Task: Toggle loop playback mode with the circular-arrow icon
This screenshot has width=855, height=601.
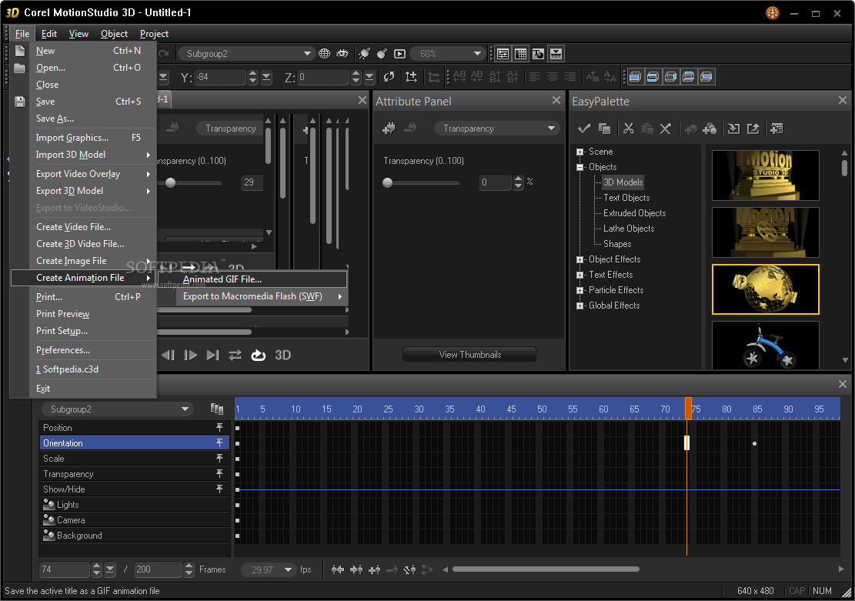Action: (258, 355)
